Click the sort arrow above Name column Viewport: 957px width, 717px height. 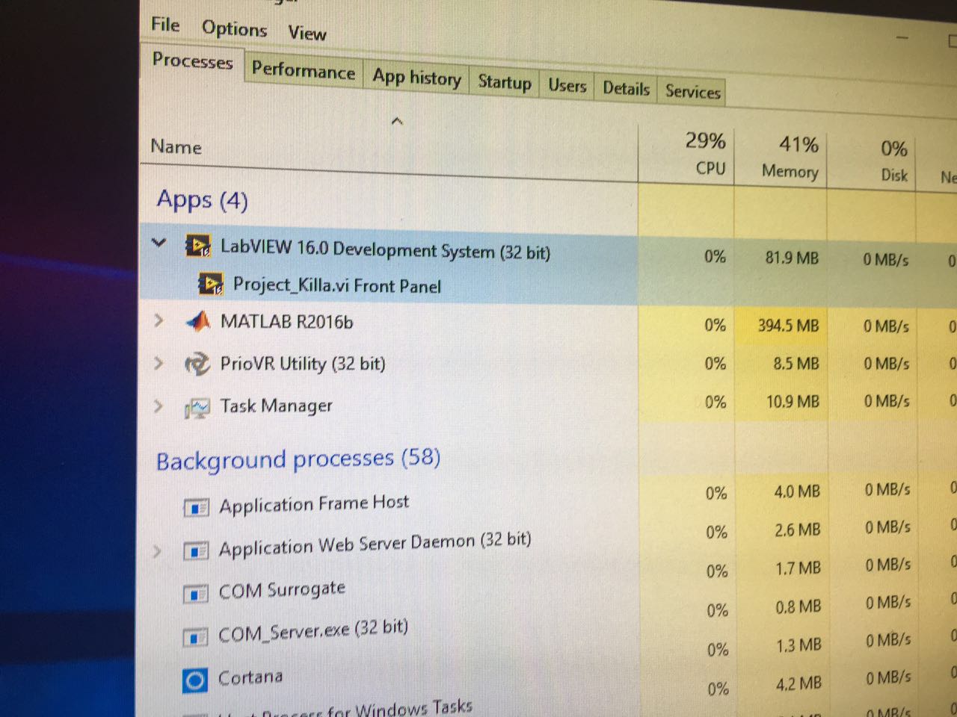click(397, 120)
